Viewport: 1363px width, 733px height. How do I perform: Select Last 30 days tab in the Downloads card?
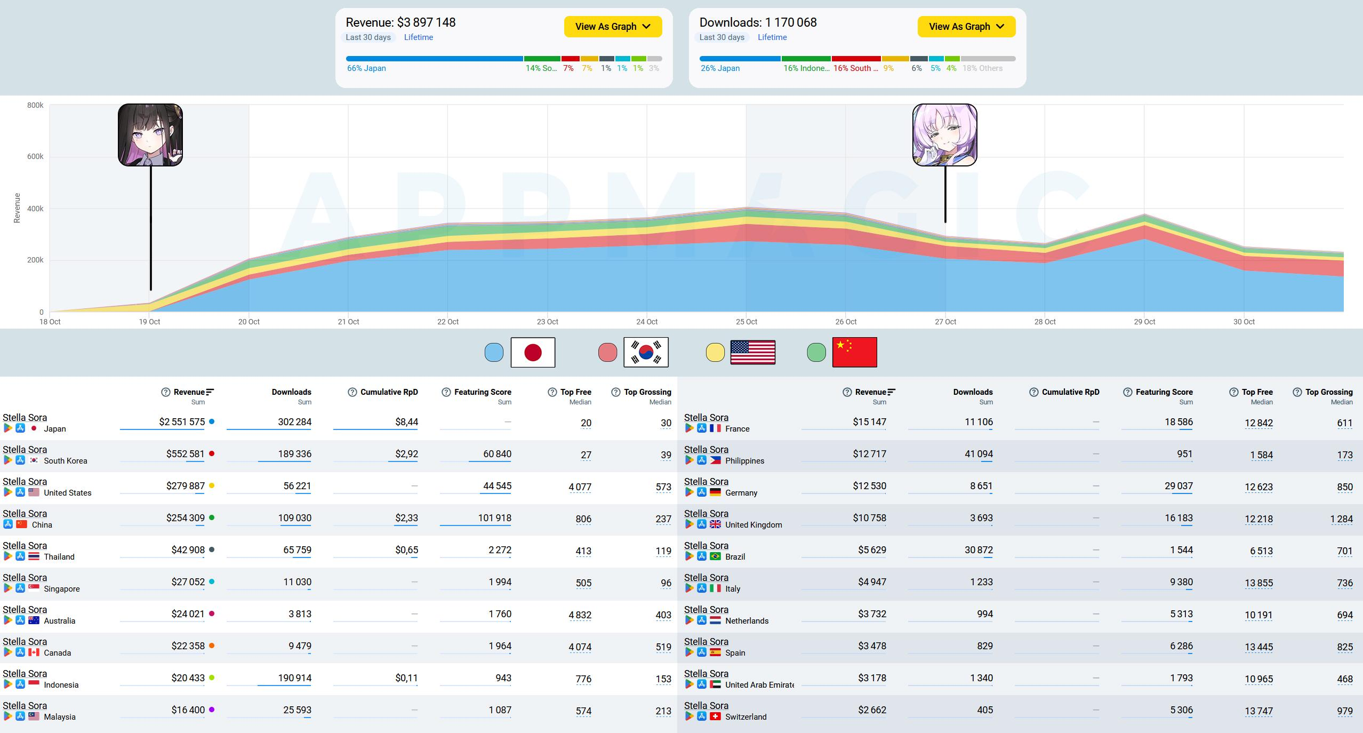(721, 37)
